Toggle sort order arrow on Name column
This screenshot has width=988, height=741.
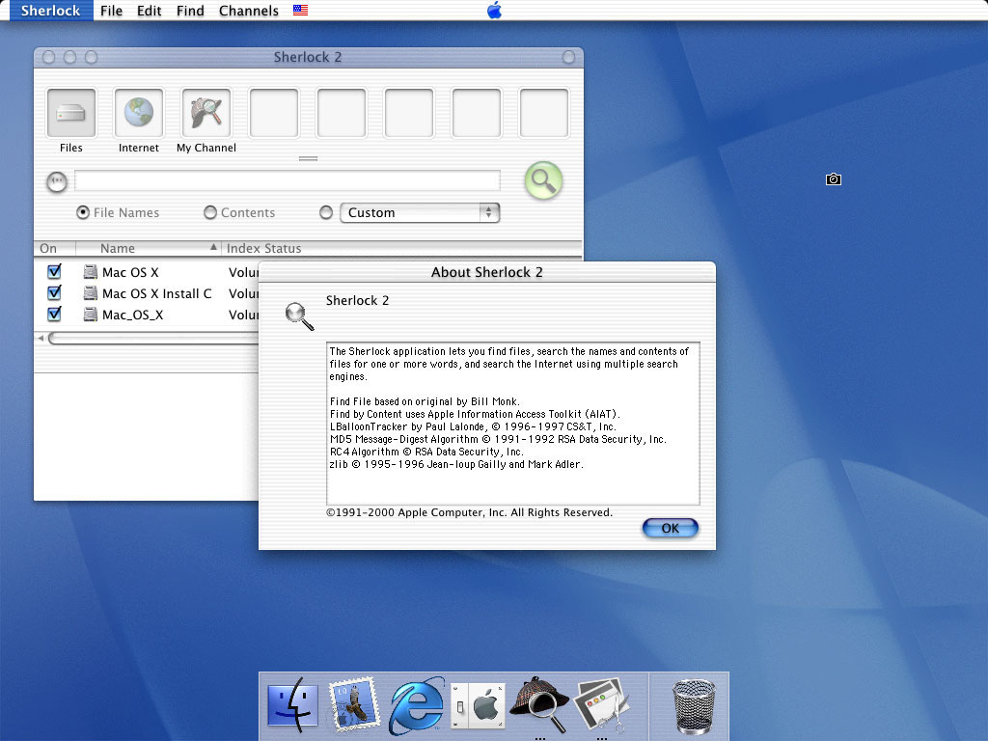[x=213, y=247]
